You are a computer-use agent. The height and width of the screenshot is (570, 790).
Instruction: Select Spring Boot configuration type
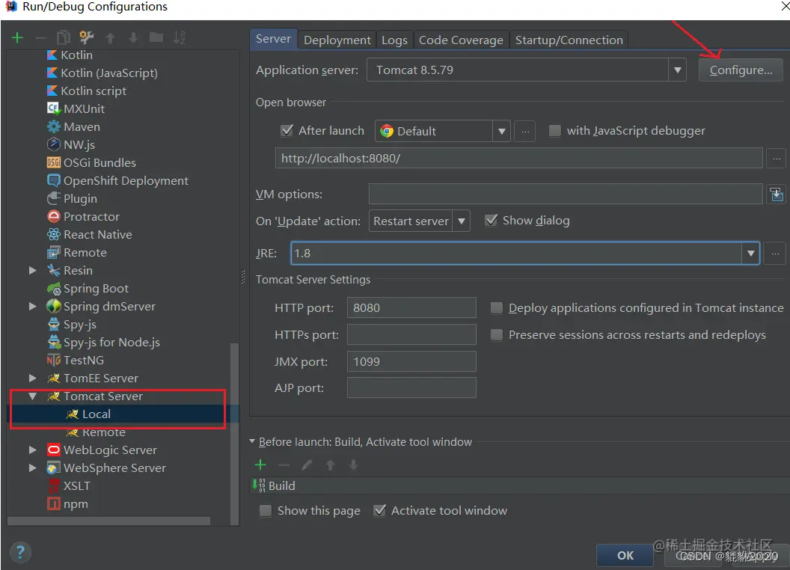tap(88, 289)
